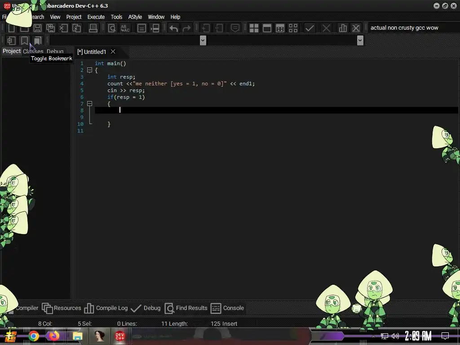Collapse the if-block fold on line 7
This screenshot has width=460, height=345.
(x=90, y=104)
